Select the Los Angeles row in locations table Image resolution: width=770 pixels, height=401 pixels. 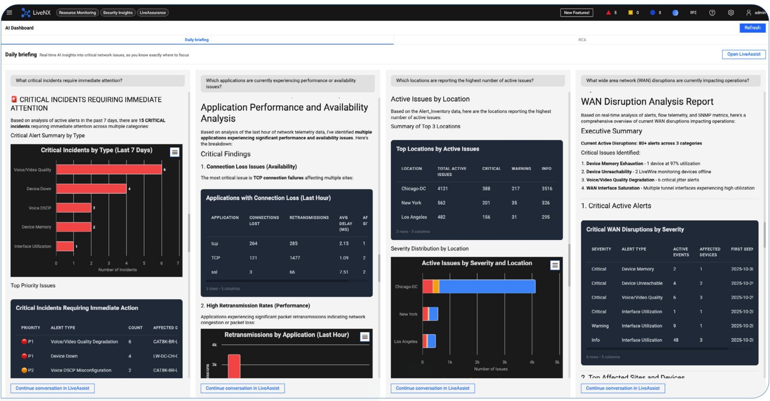477,217
